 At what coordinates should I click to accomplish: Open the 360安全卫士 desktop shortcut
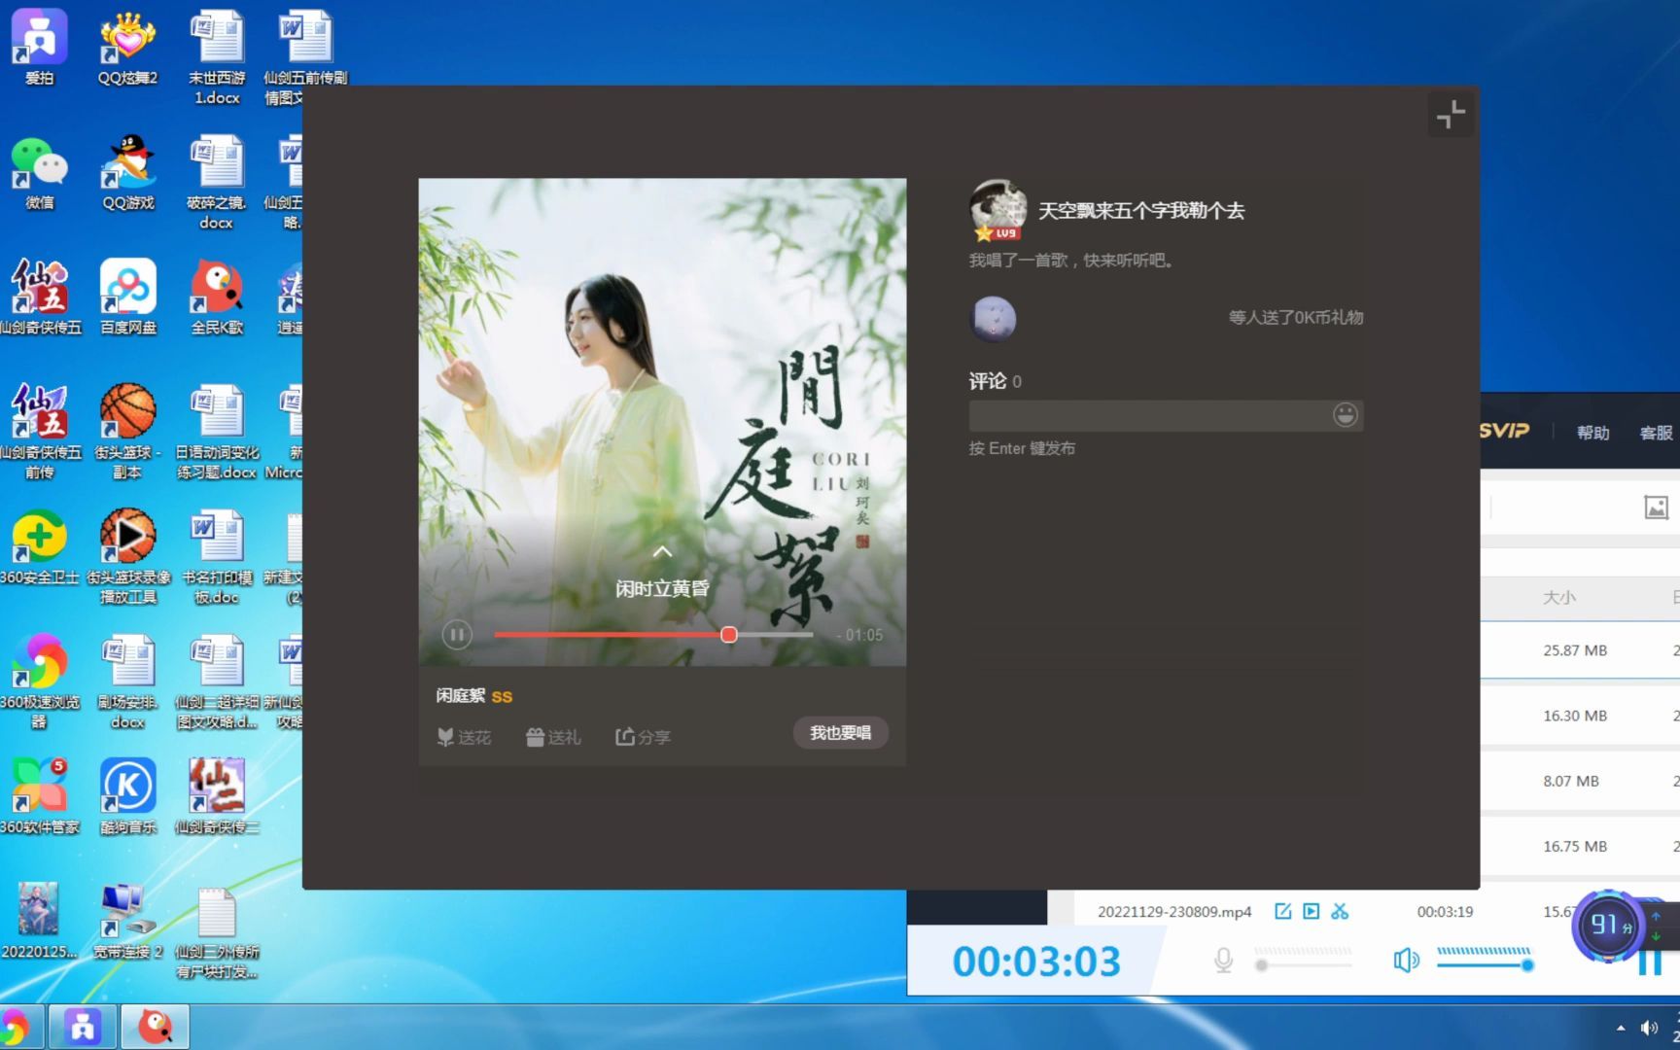tap(39, 546)
